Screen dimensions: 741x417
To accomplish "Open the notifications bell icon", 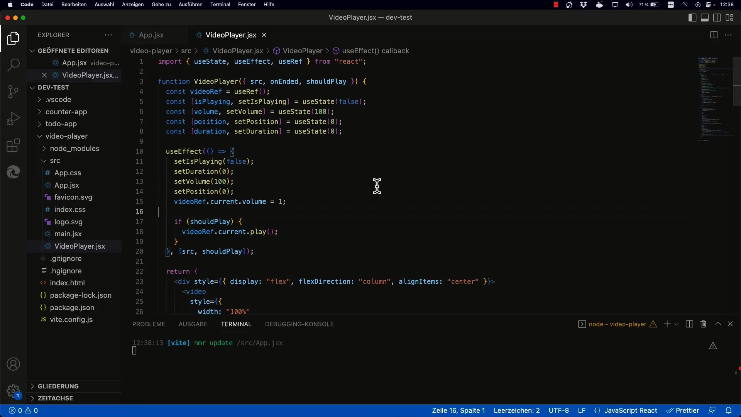I will tap(729, 410).
